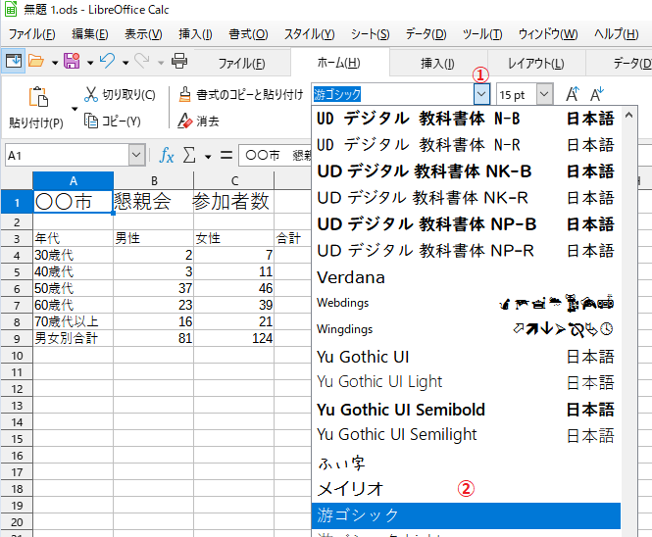This screenshot has height=537, width=652.
Task: Expand the save options dropdown arrow
Action: [90, 63]
